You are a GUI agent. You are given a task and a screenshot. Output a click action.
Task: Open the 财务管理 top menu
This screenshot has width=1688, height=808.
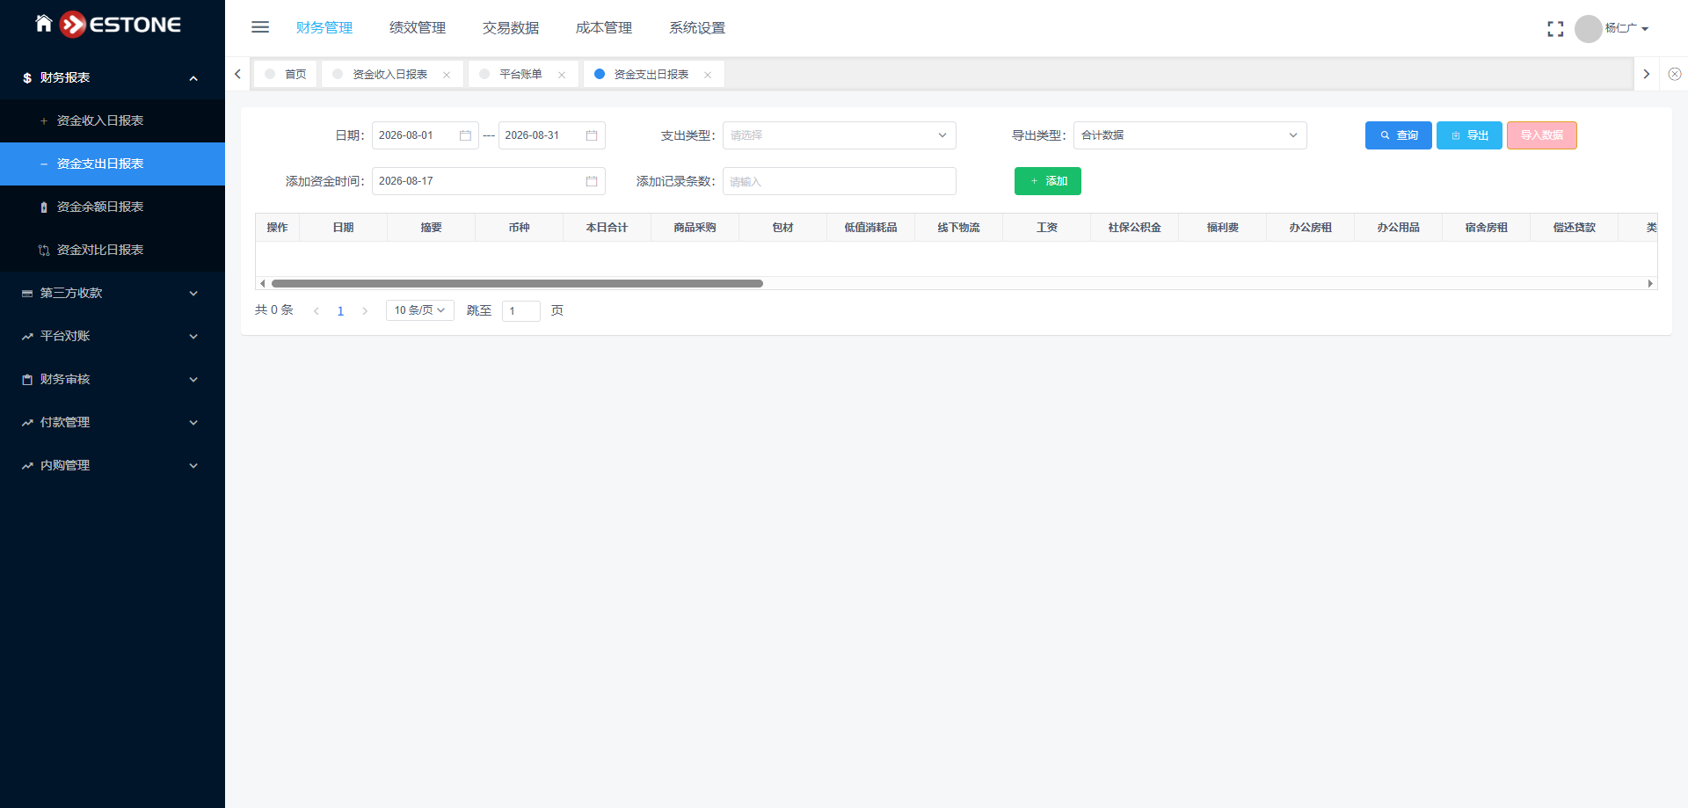(324, 28)
